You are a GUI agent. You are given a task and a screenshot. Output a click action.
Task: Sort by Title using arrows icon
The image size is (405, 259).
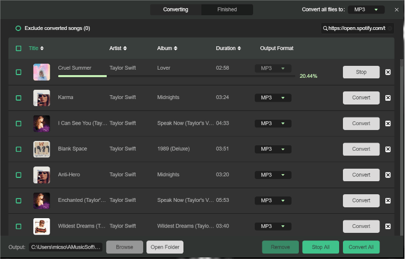[x=42, y=48]
